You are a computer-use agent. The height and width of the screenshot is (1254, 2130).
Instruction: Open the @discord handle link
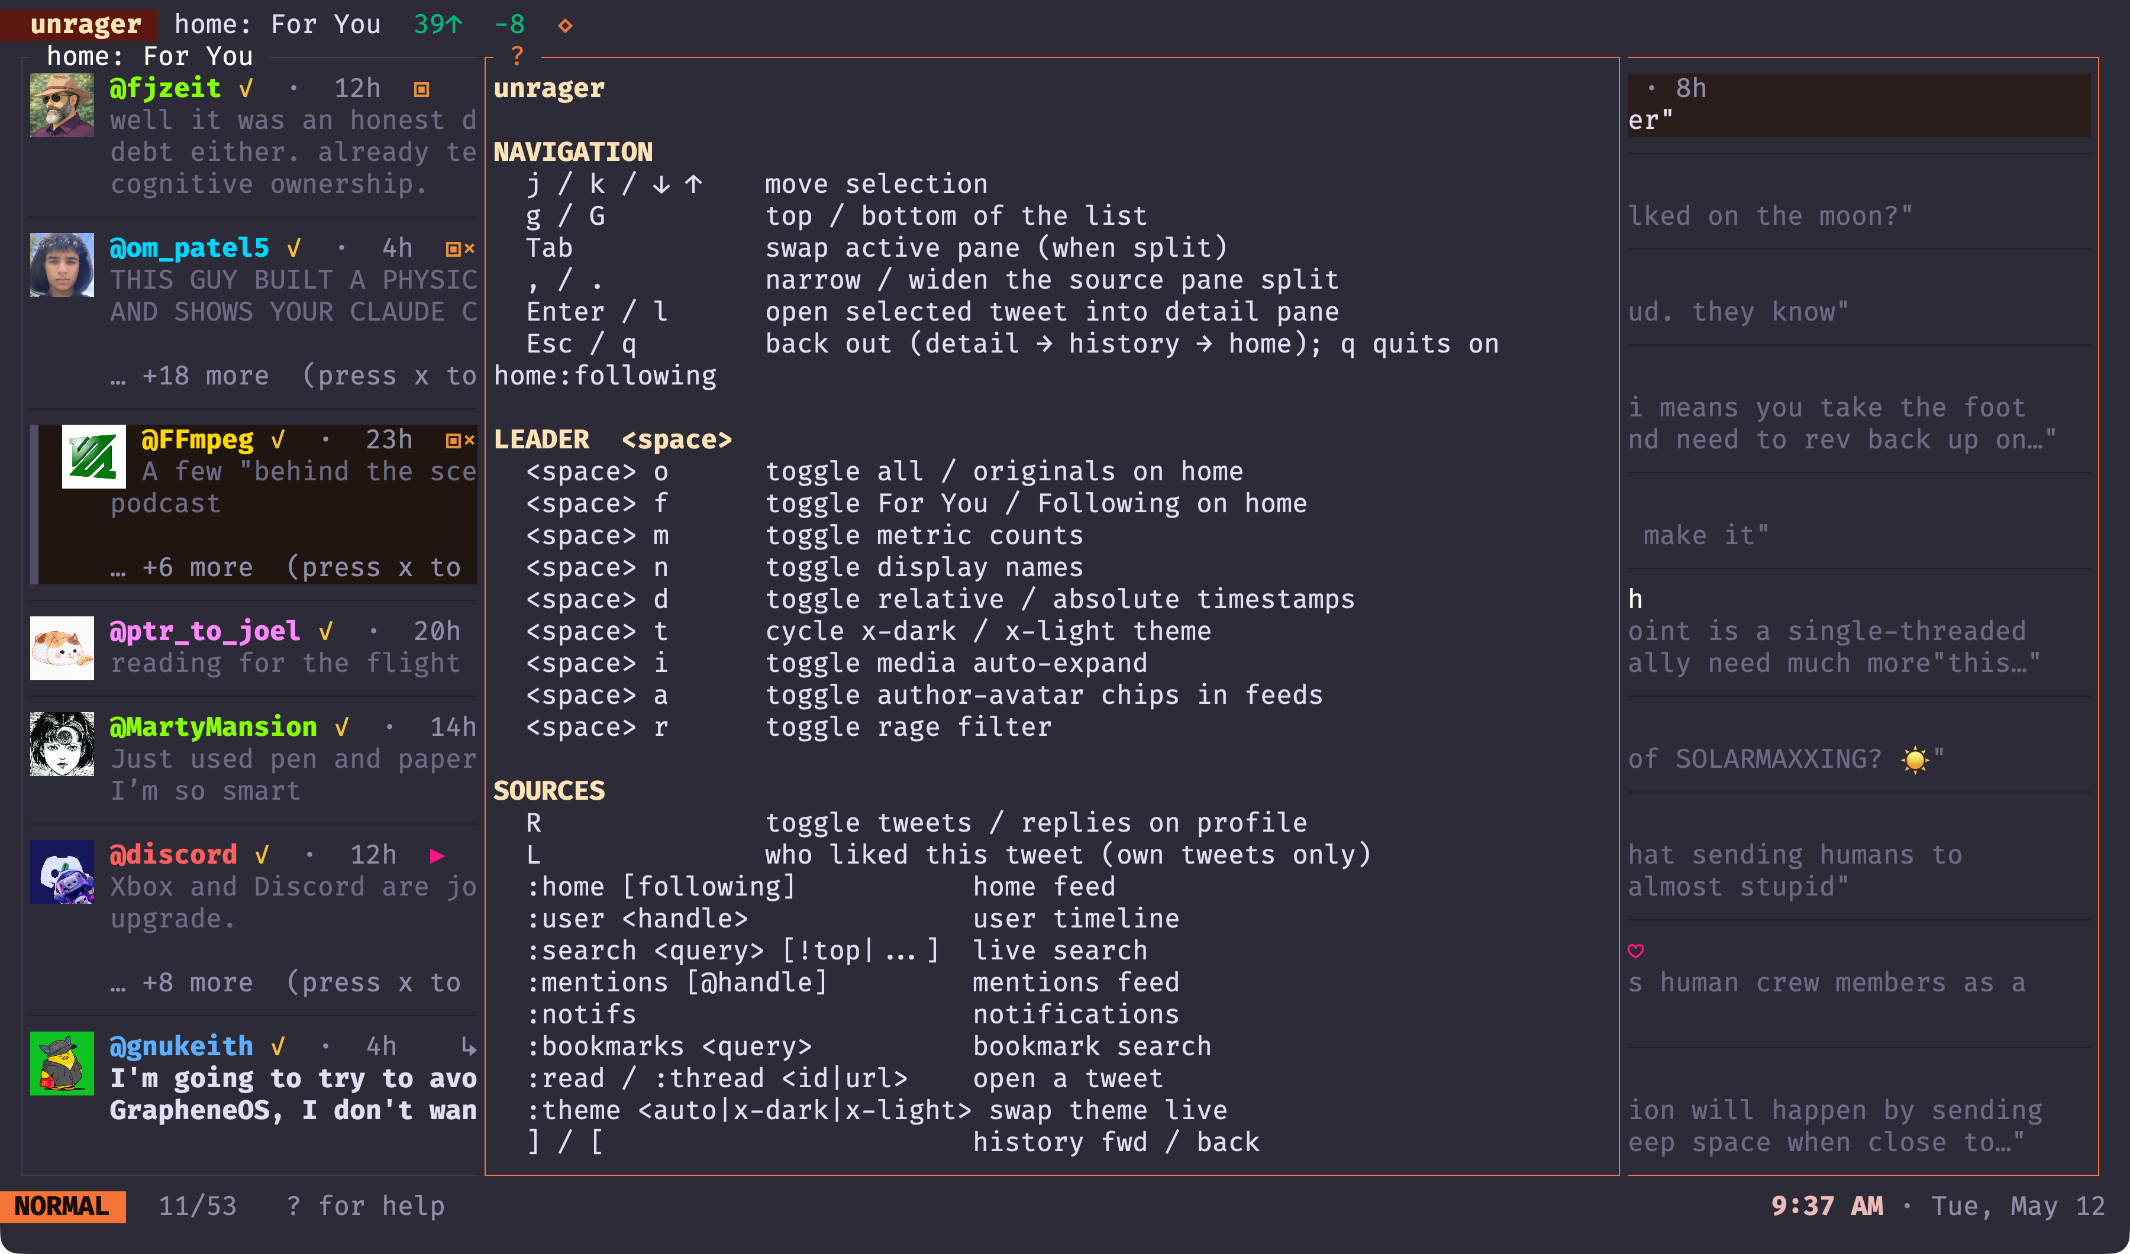173,855
